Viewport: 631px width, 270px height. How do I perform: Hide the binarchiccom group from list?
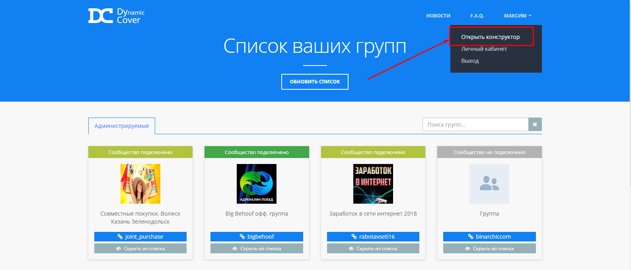coord(489,249)
